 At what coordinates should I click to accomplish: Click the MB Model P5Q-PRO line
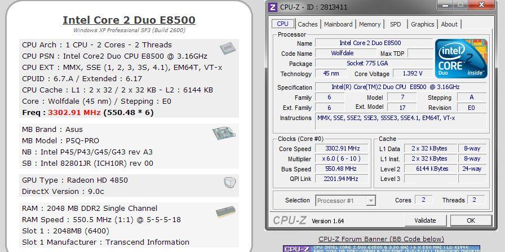tap(60, 141)
